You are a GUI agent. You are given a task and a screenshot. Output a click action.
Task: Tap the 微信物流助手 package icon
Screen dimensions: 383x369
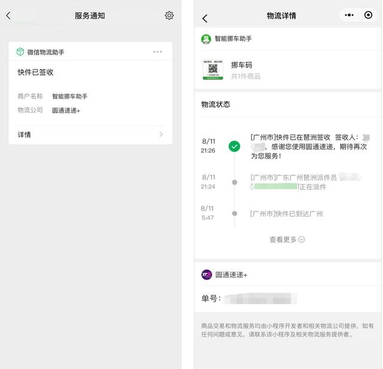point(20,52)
